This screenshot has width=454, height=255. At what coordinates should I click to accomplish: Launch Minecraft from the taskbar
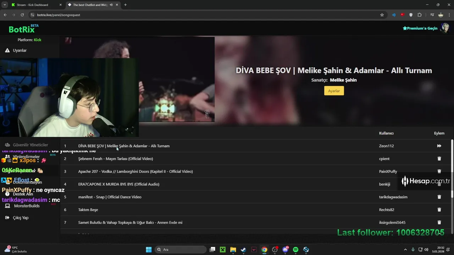223,250
